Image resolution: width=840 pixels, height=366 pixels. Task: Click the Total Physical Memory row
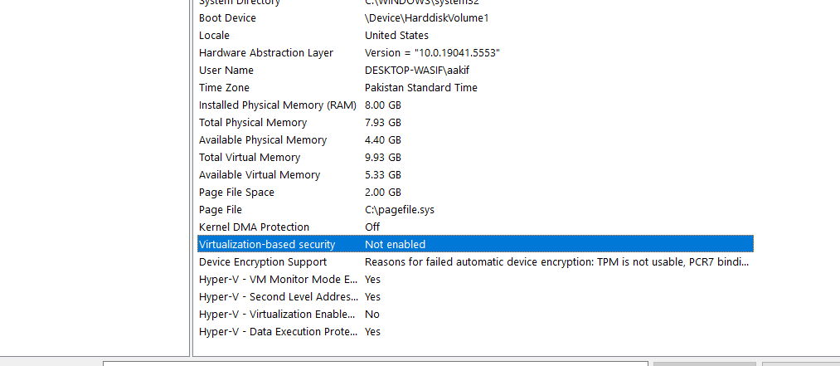(253, 123)
